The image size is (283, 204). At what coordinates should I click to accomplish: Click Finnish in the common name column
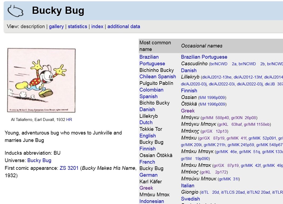click(147, 149)
